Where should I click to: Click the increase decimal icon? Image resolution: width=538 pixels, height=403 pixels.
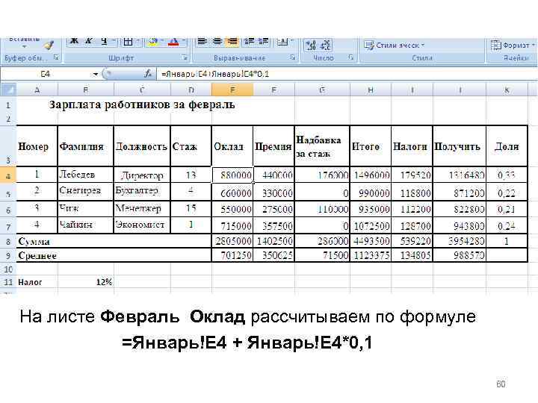pyautogui.click(x=311, y=46)
